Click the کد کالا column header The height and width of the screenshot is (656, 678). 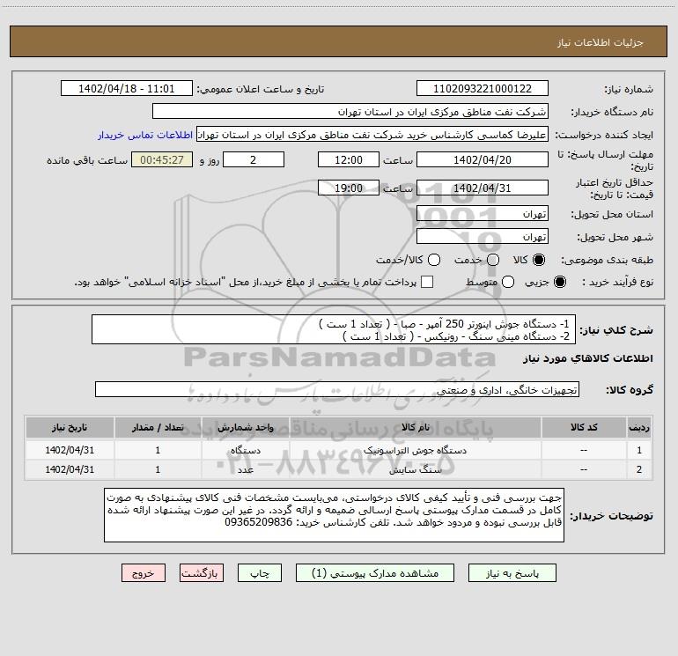(584, 428)
